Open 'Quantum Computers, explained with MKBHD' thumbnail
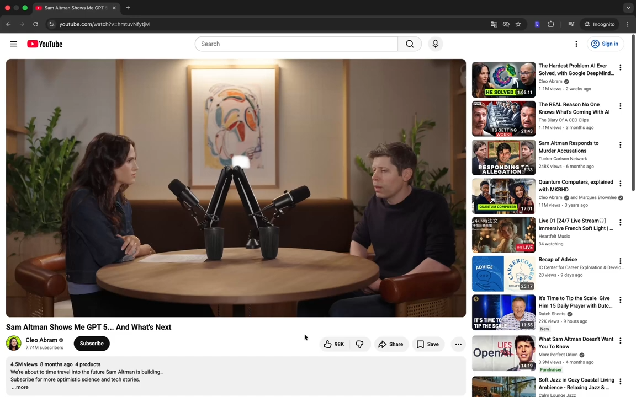 point(504,196)
